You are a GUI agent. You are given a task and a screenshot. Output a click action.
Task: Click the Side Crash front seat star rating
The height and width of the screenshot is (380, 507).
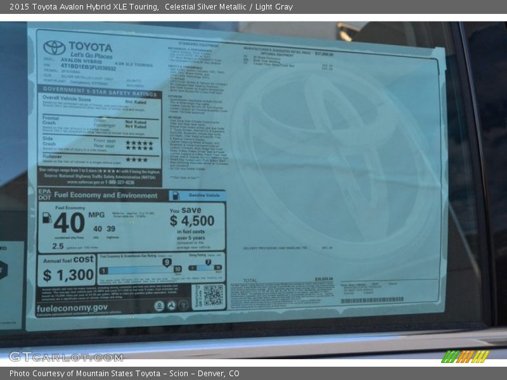139,142
